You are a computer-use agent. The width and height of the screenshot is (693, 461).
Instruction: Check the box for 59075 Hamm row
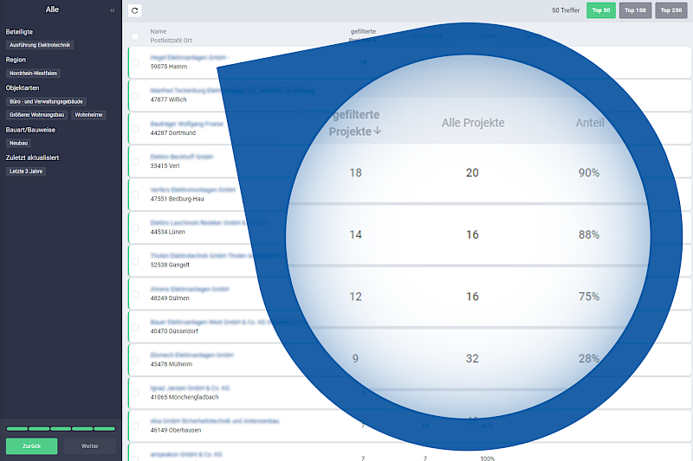pyautogui.click(x=134, y=62)
